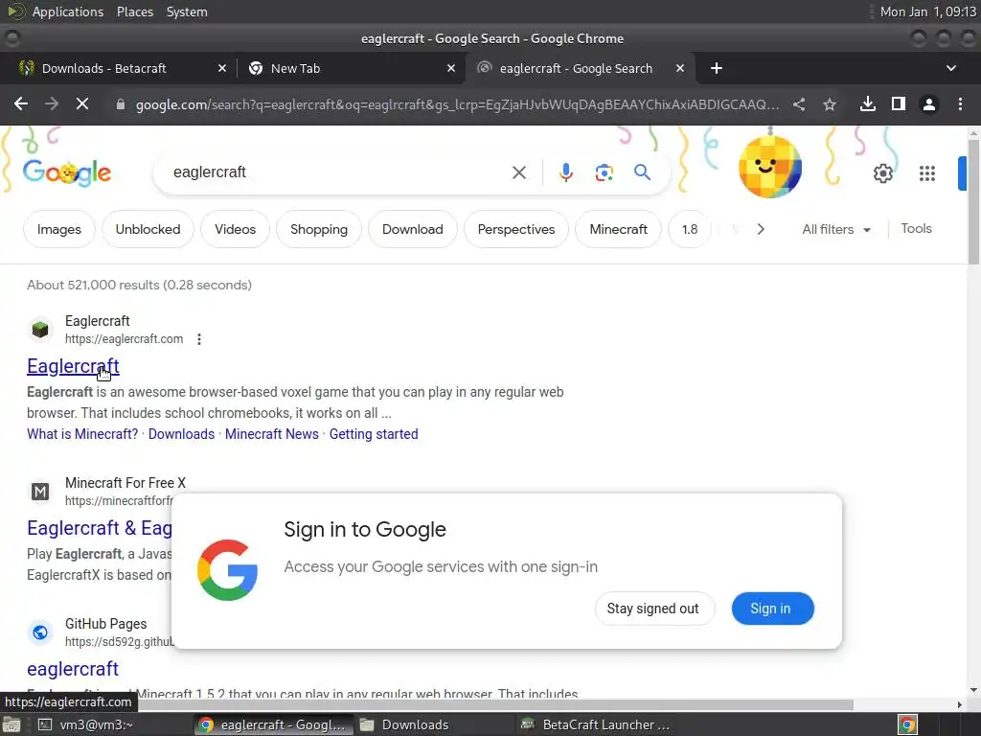This screenshot has width=981, height=736.
Task: Share this page via share icon
Action: click(x=799, y=104)
